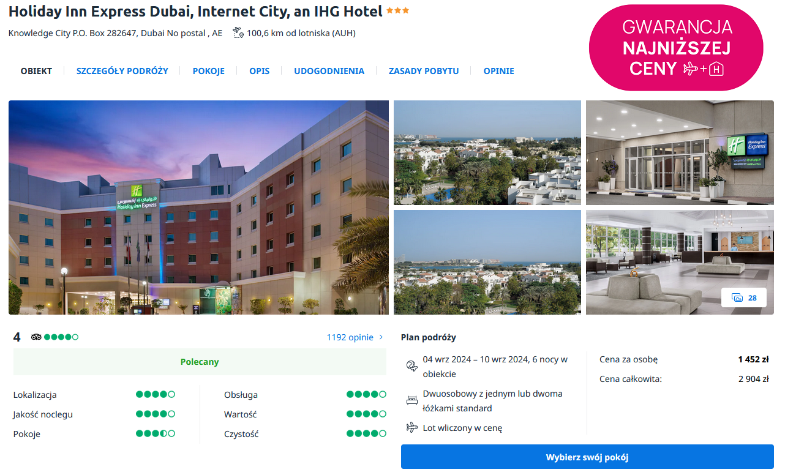Switch to the Szczegóły podróży tab

tap(122, 71)
